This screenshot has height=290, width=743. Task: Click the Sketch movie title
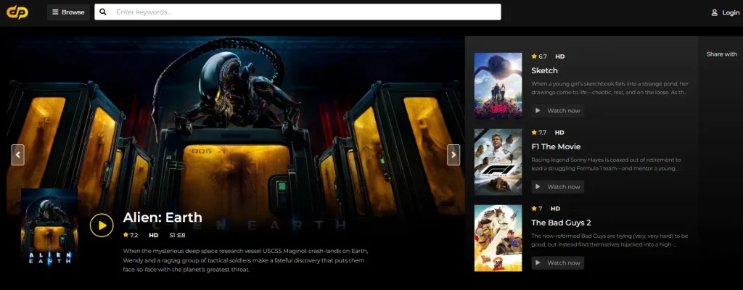point(544,70)
